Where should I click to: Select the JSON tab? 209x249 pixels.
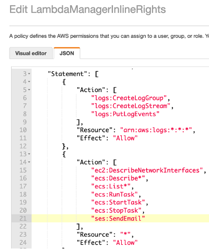[x=67, y=53]
